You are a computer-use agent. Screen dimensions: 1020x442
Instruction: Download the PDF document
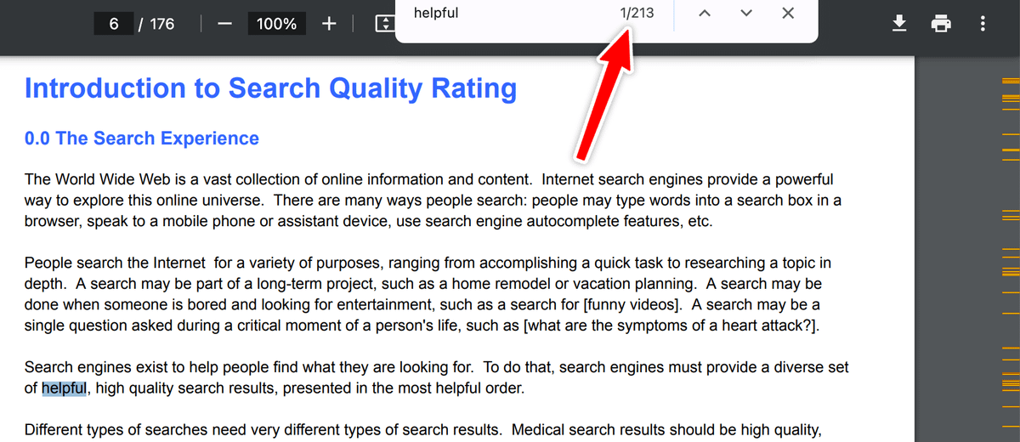899,24
